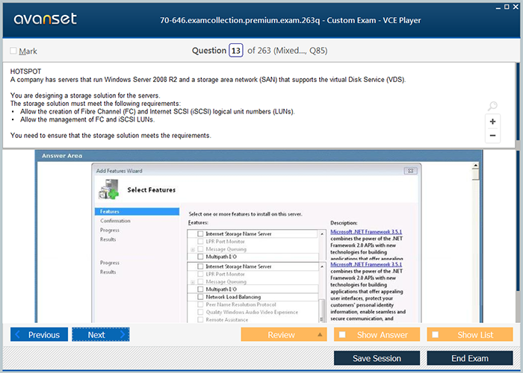This screenshot has width=523, height=373.
Task: Close the Add Features Wizard dialog
Action: point(410,171)
